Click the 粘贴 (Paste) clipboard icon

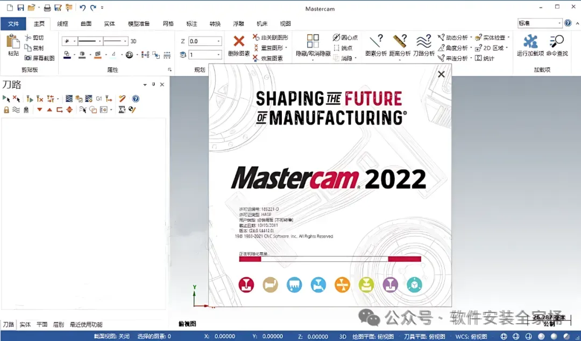point(13,41)
